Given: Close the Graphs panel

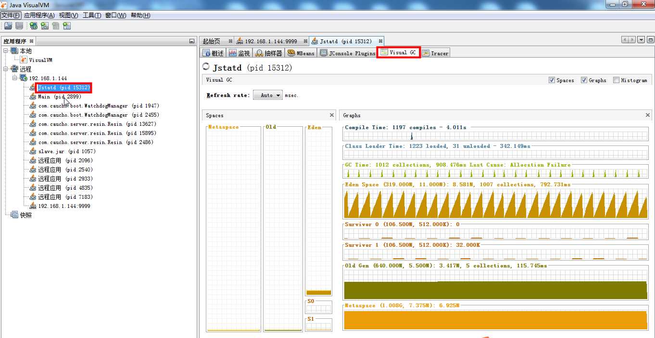Looking at the screenshot, I should click(x=648, y=115).
